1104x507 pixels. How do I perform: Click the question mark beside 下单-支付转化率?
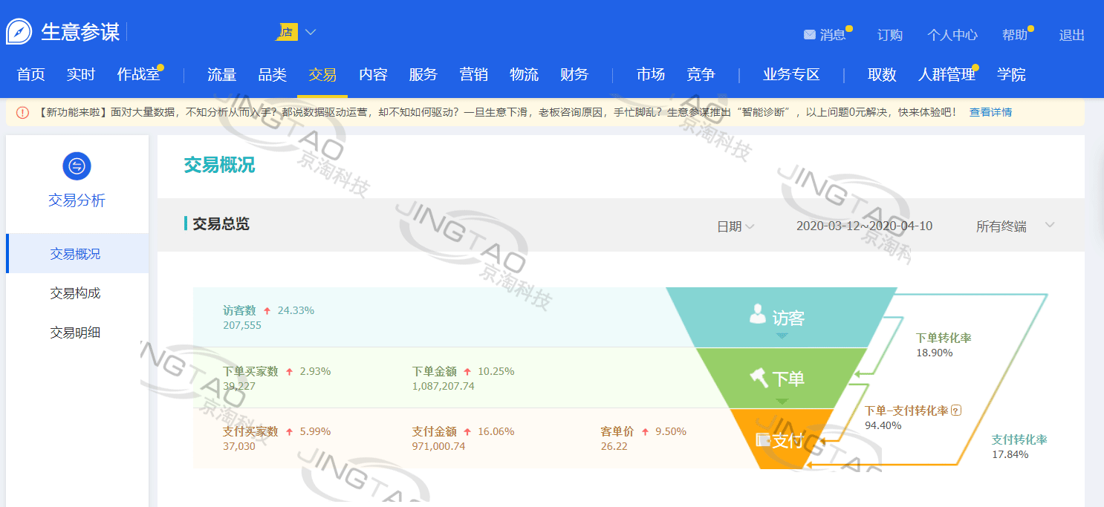pyautogui.click(x=956, y=410)
